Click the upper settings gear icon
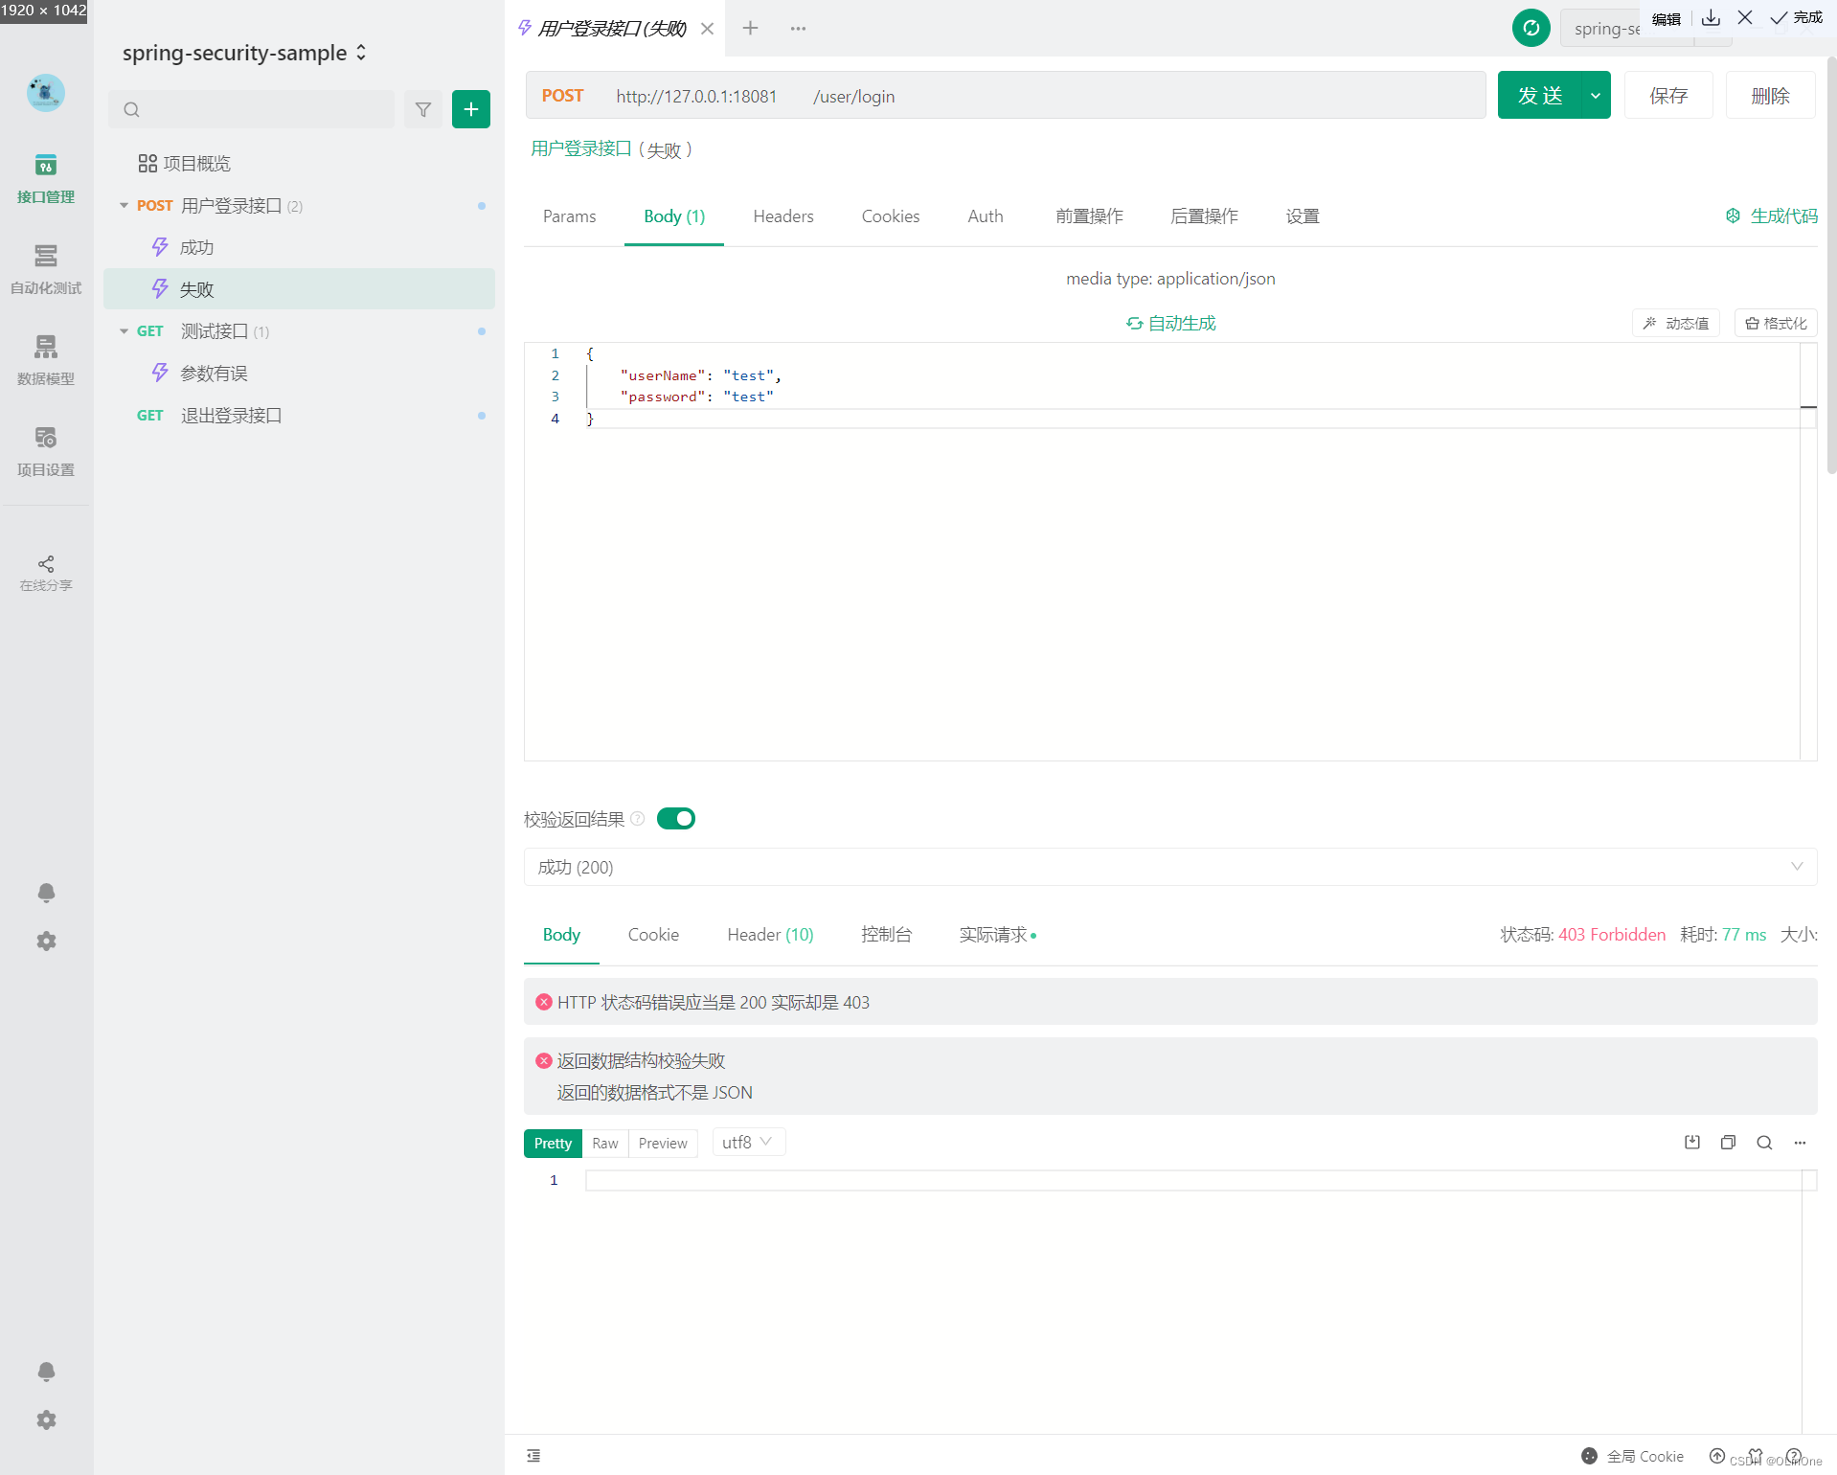This screenshot has height=1475, width=1837. (46, 942)
